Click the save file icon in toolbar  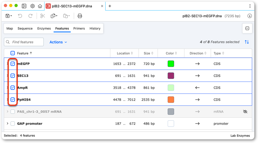pos(8,16)
